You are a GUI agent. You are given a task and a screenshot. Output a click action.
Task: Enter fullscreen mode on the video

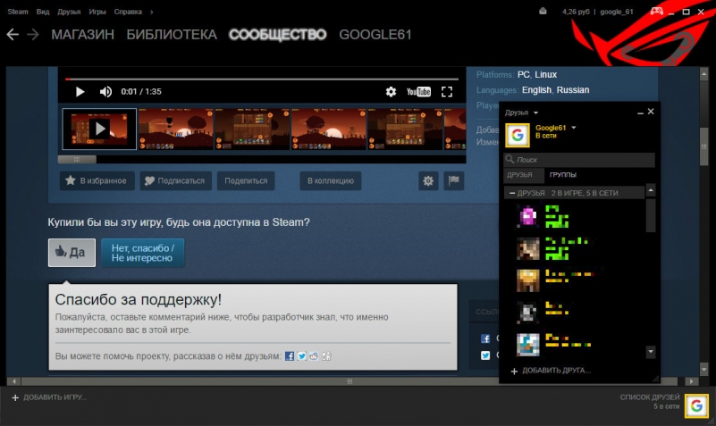pyautogui.click(x=447, y=92)
